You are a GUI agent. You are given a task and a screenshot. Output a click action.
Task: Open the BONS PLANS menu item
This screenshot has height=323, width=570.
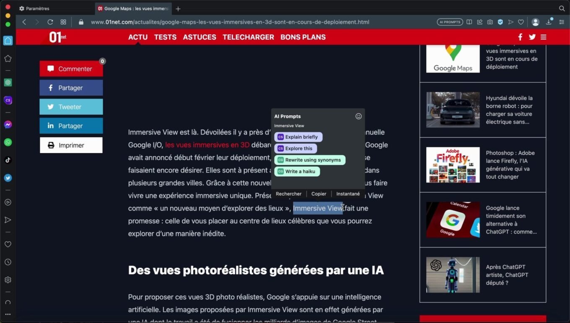303,37
